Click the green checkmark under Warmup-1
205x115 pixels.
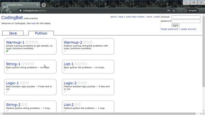[x=7, y=51]
